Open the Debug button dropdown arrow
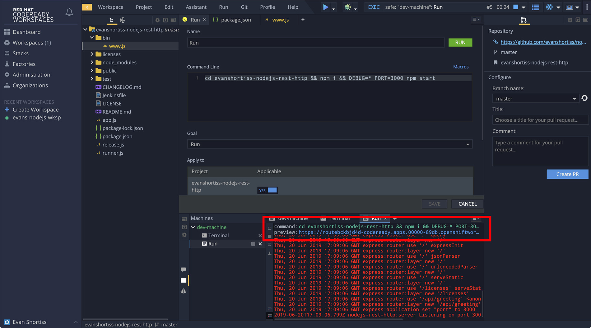 (x=355, y=9)
